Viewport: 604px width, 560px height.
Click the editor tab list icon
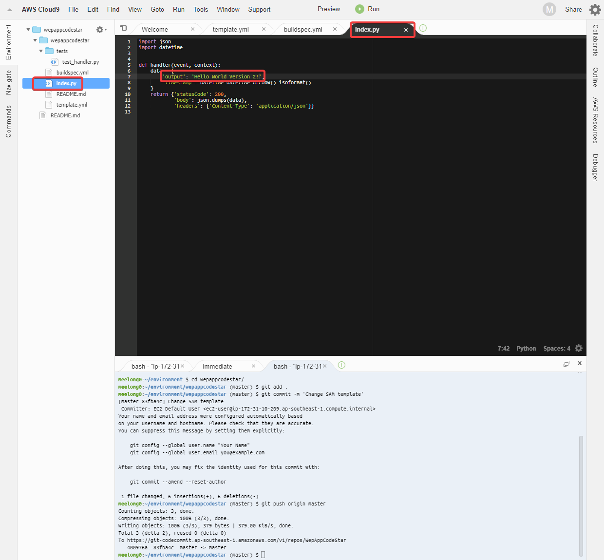click(x=124, y=28)
